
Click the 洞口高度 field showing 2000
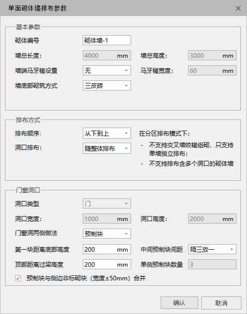click(212, 219)
